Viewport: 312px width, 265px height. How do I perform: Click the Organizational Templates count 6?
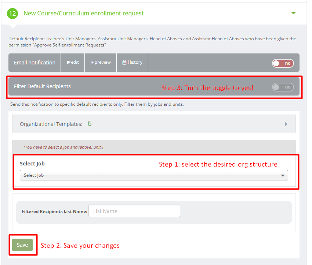click(x=90, y=124)
